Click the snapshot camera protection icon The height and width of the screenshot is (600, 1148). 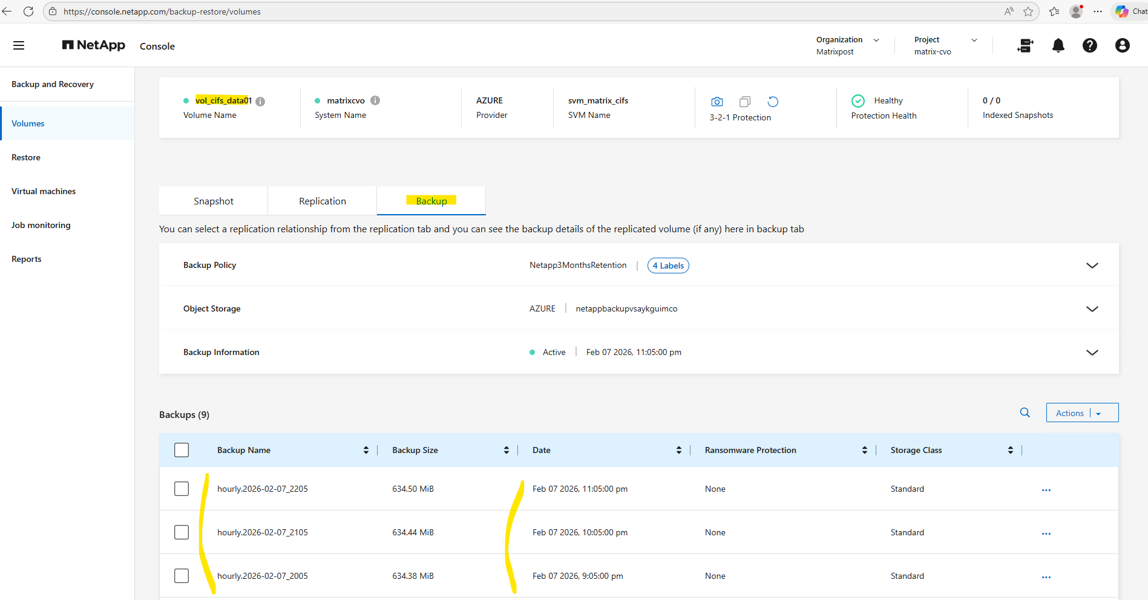point(717,102)
